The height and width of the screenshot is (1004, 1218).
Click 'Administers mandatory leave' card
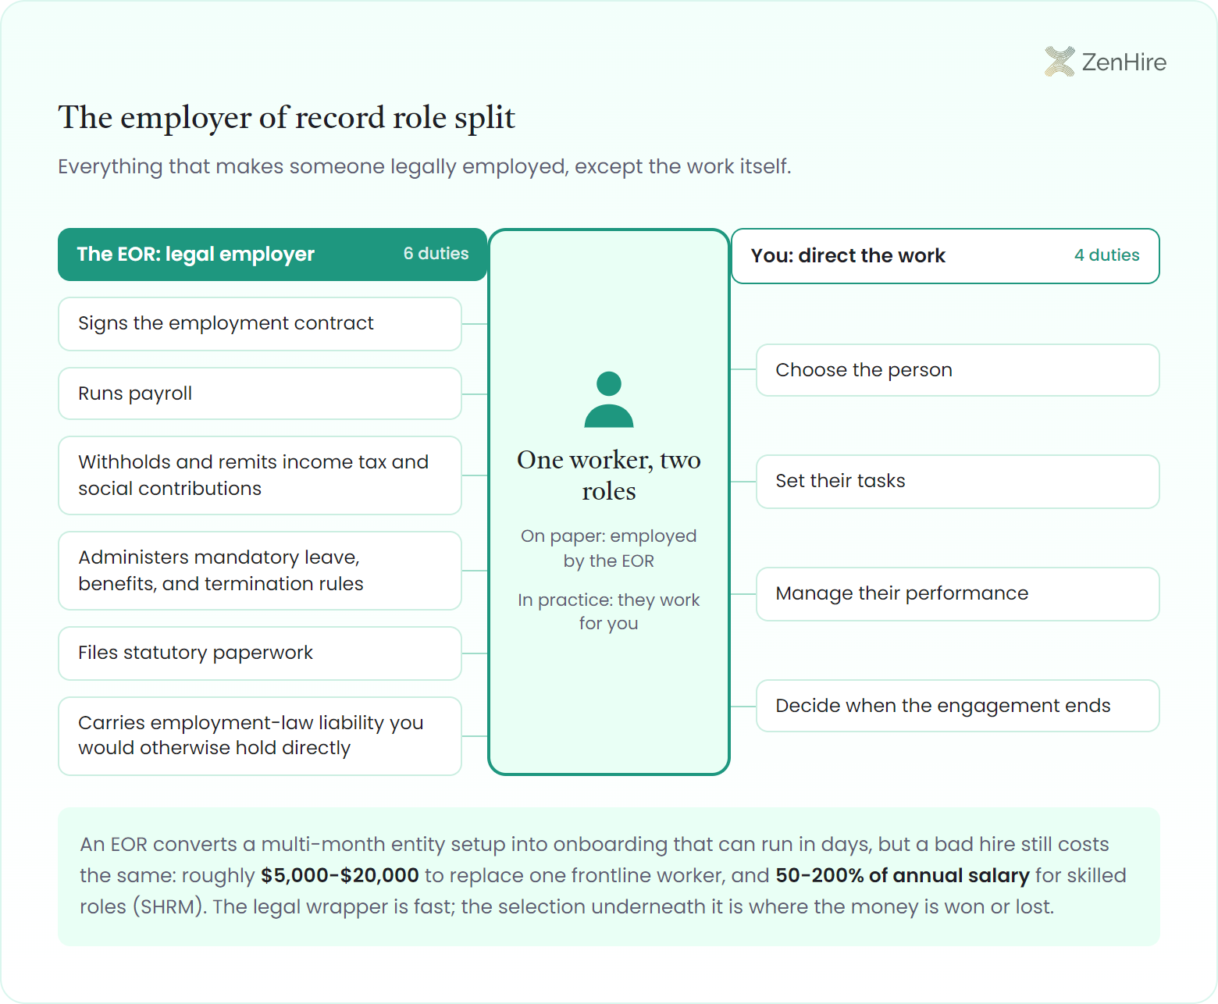coord(260,571)
